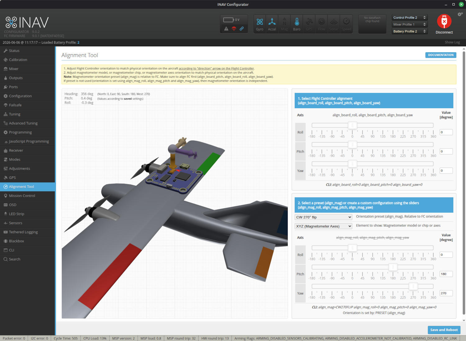
Task: Open the Configuration tab
Action: [x=27, y=96]
